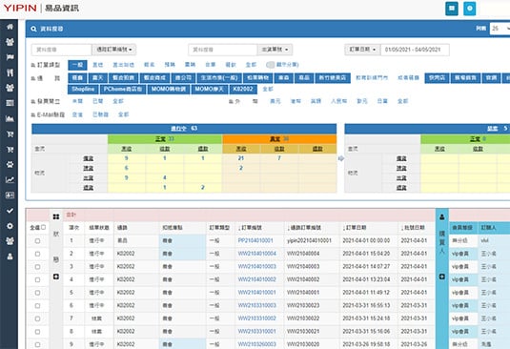Screen dimensions: 510x349
Task: Select the PChome商店街 channel filter
Action: pyautogui.click(x=123, y=89)
